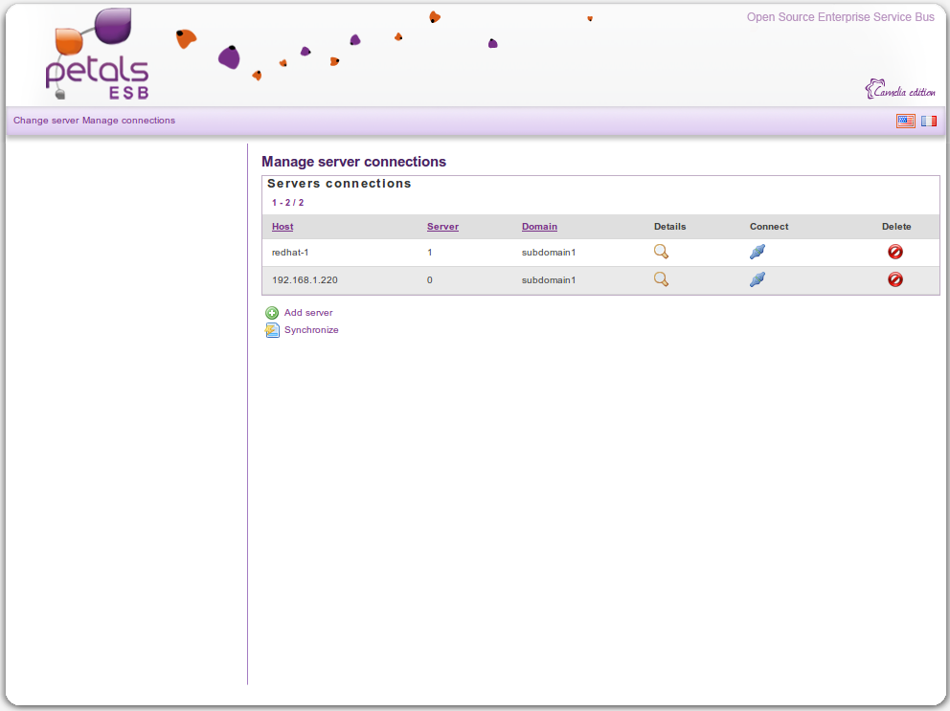This screenshot has width=950, height=711.
Task: Connect to the redhat-1 server
Action: [758, 252]
